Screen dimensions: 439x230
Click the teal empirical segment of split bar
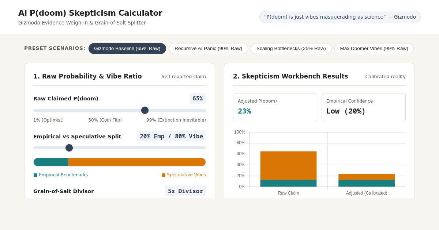51,162
